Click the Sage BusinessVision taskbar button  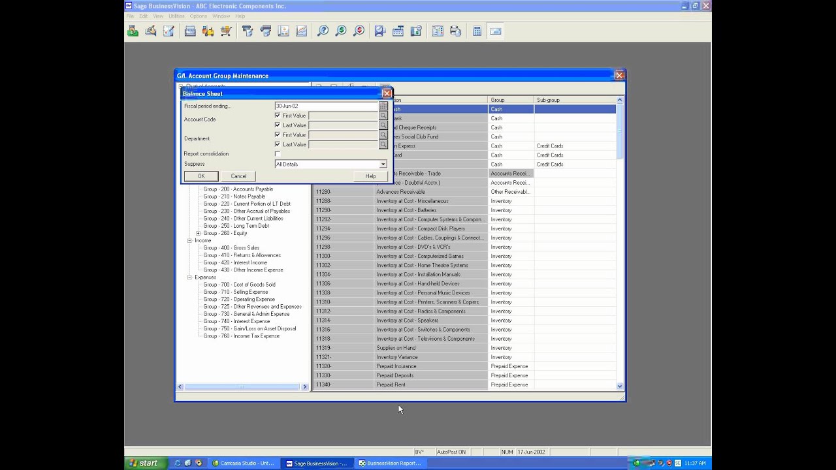tap(316, 463)
